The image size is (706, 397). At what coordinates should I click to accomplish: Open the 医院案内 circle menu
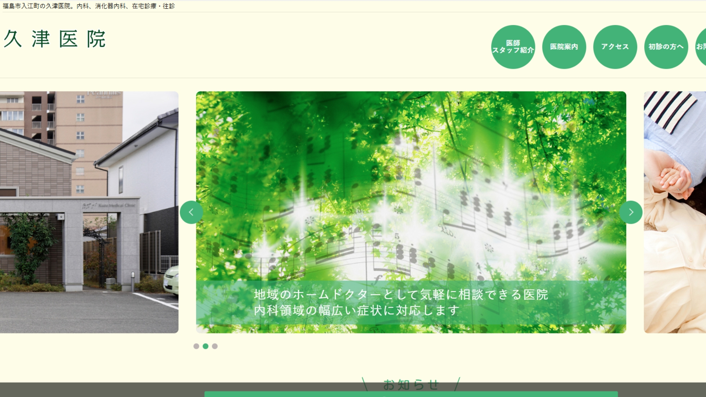[x=564, y=47]
